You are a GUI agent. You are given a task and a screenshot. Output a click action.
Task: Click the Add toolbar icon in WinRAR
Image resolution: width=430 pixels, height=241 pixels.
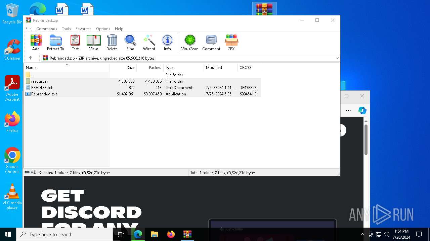point(36,43)
